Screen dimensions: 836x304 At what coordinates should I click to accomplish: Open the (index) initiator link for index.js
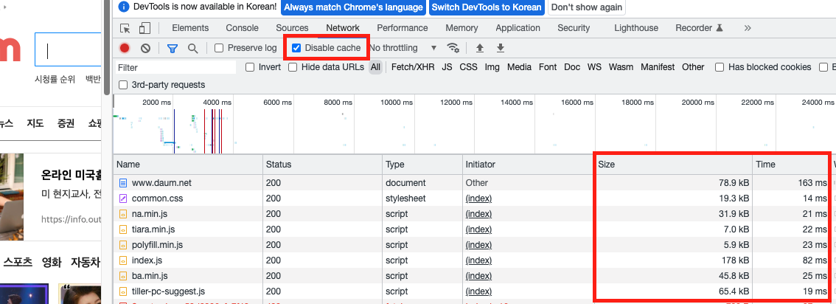478,260
